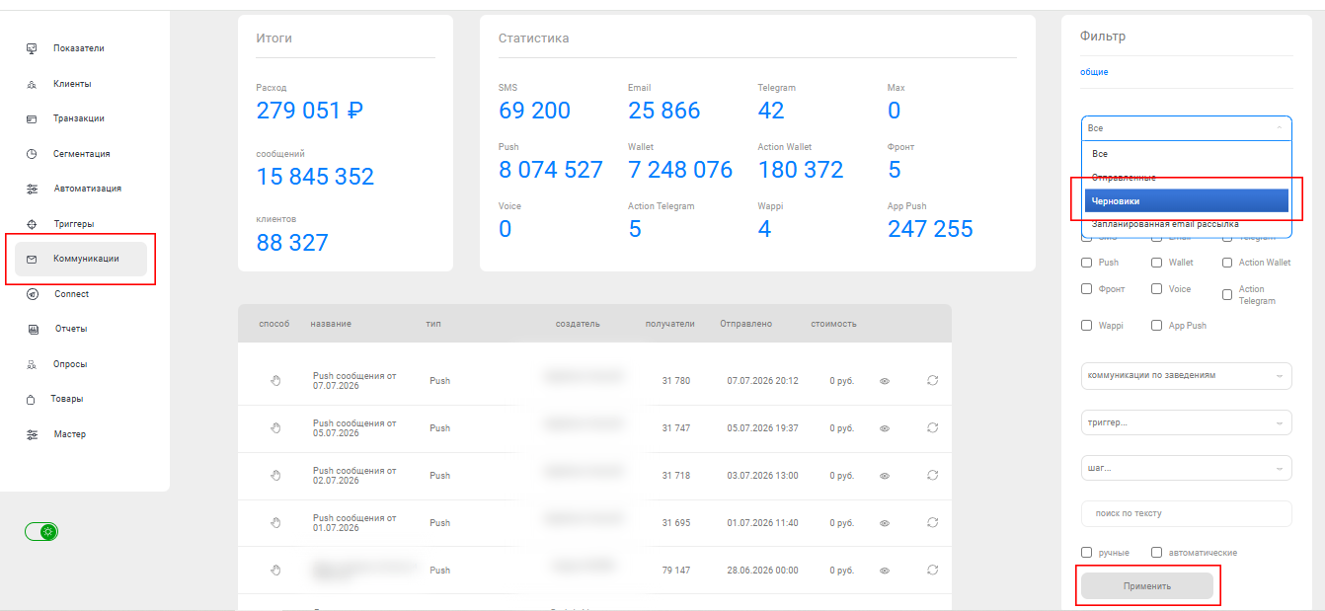Click repeat icon for message sent 05.07.2026 19:37
This screenshot has width=1325, height=611.
tap(932, 427)
